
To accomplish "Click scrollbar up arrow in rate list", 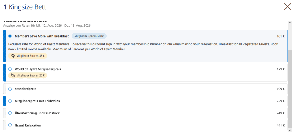I will (x=290, y=22).
